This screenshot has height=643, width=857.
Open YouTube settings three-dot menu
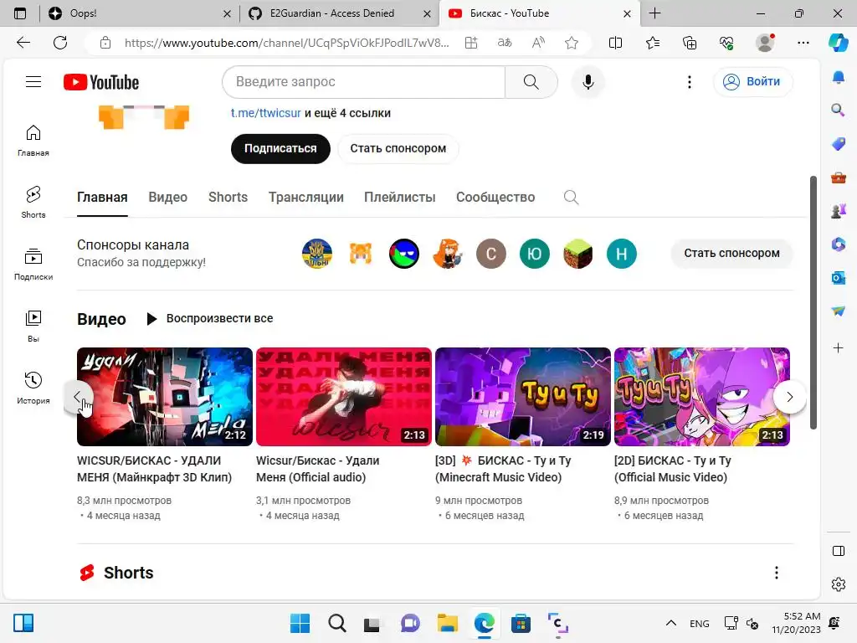coord(690,82)
